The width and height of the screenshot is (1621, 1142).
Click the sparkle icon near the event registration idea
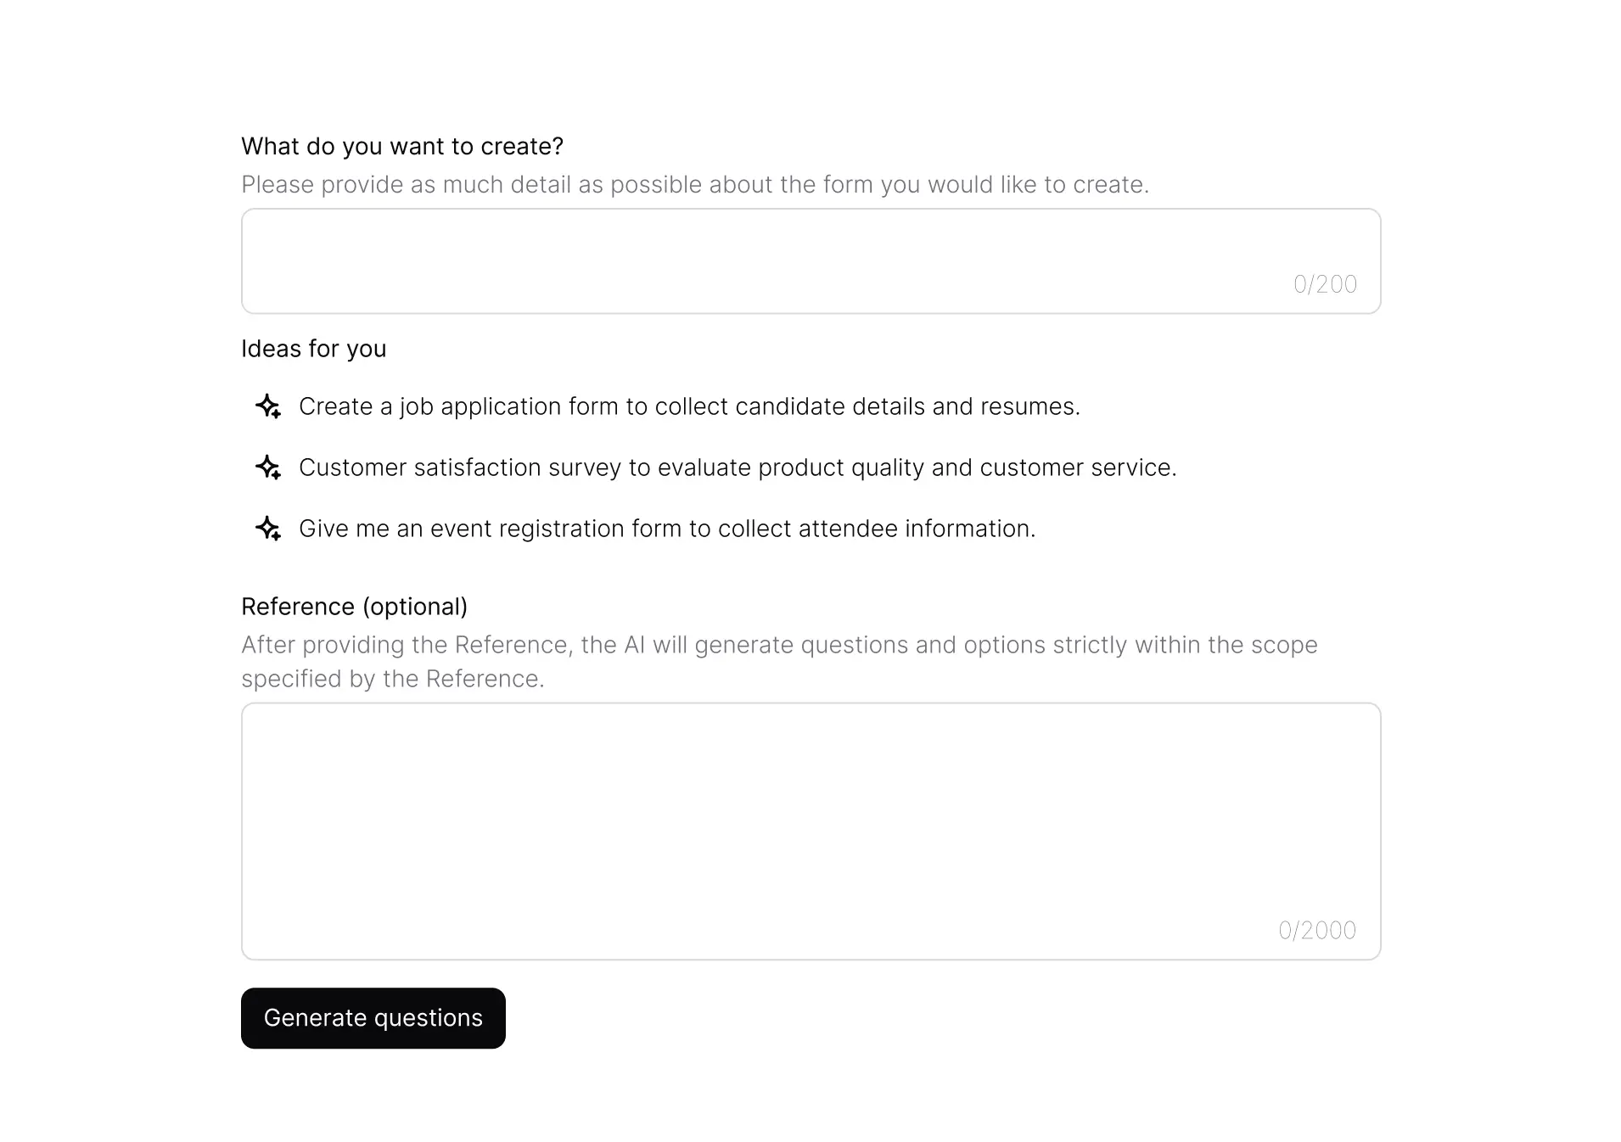(x=268, y=529)
